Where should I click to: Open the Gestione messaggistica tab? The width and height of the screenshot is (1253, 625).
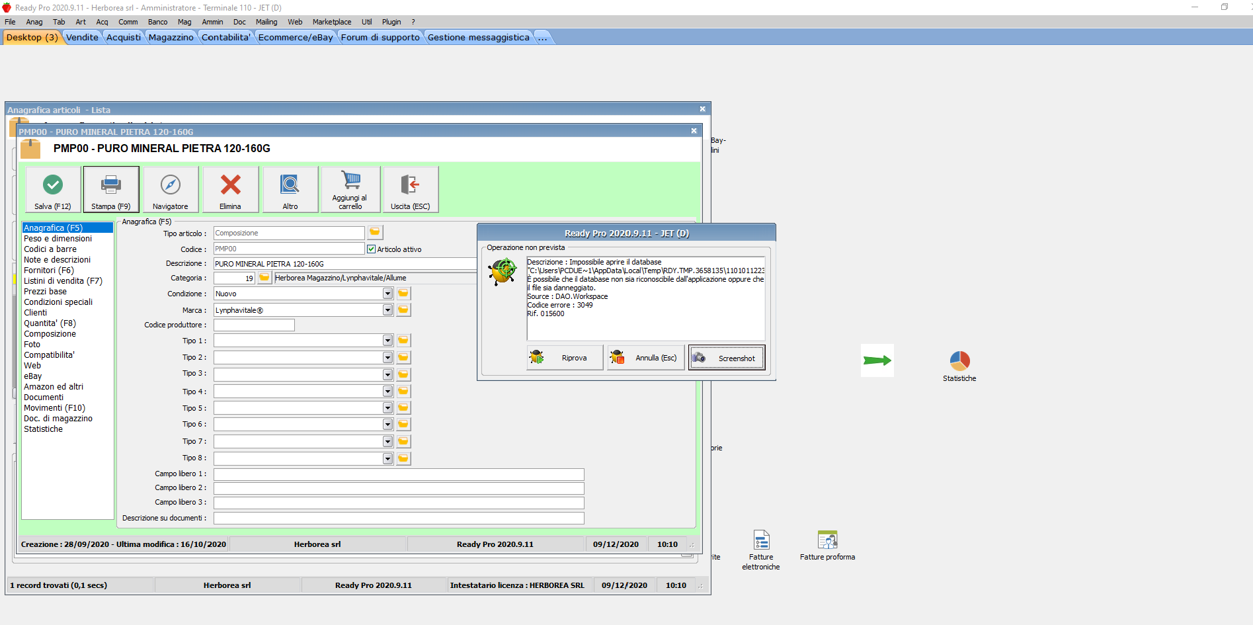click(479, 38)
